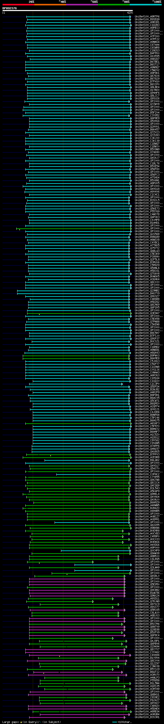
Task: Click the Large gaps legend text
Action: (32, 722)
